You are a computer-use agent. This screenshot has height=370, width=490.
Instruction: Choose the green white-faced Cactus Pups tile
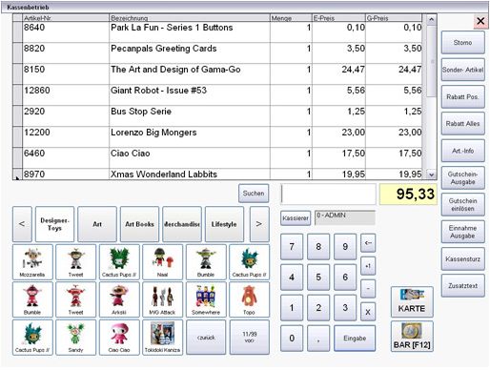pyautogui.click(x=119, y=262)
